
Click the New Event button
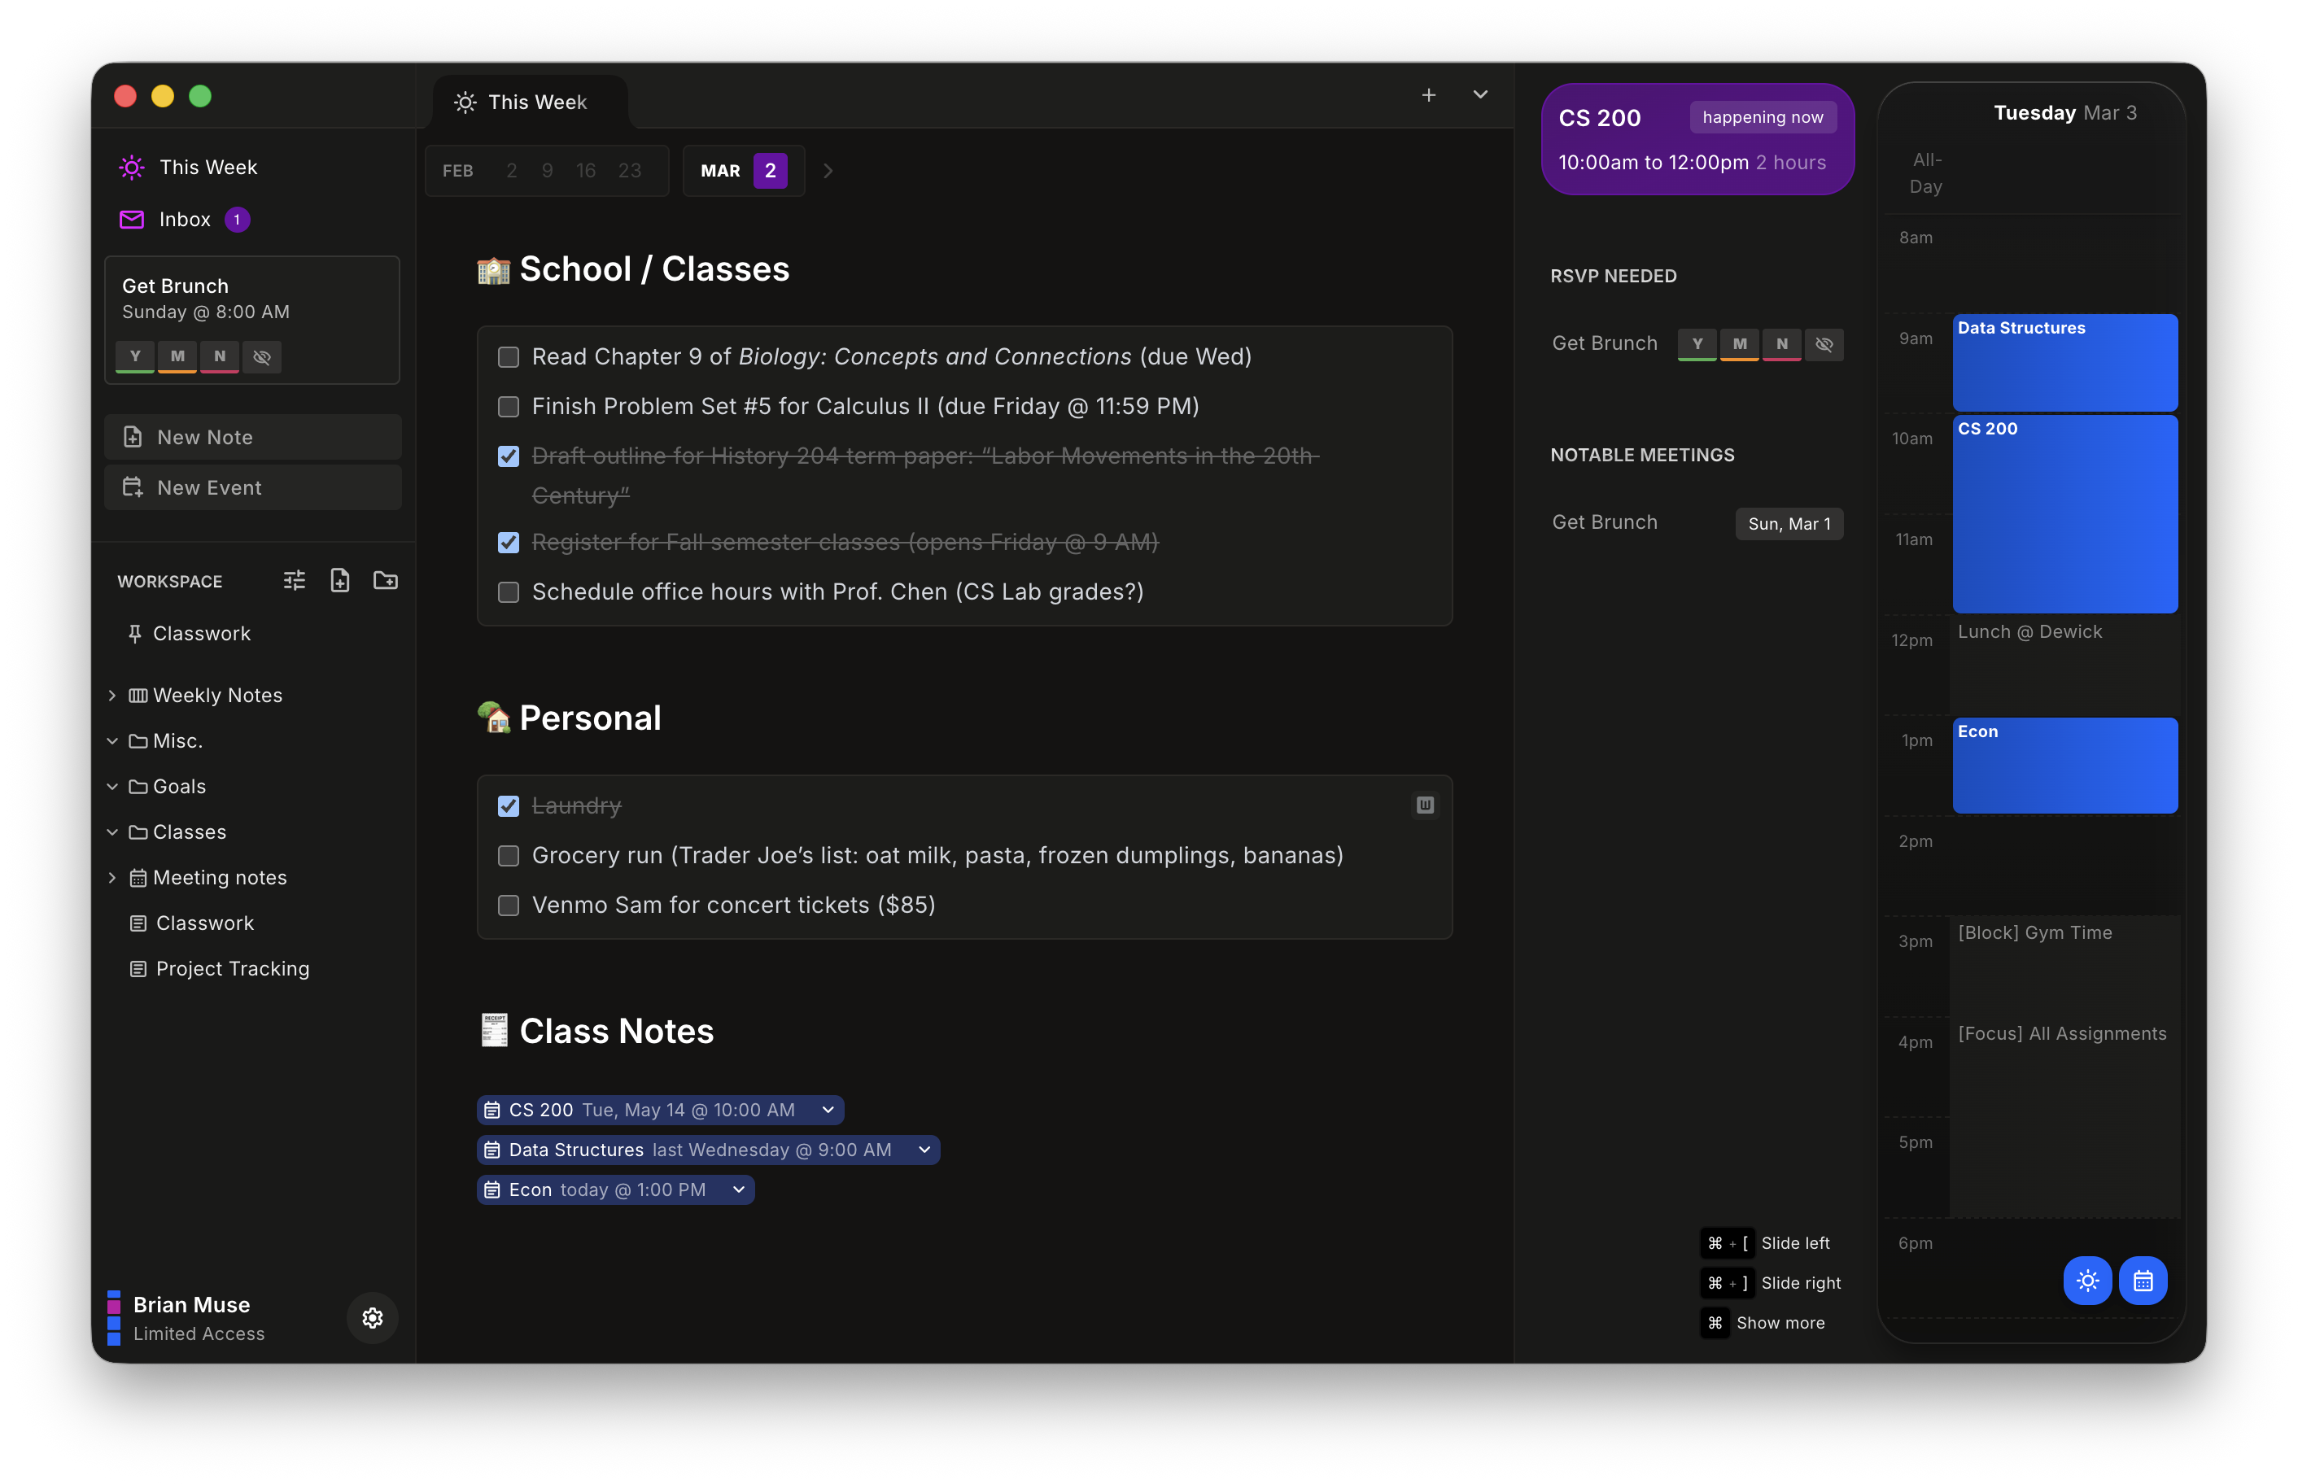pyautogui.click(x=252, y=487)
